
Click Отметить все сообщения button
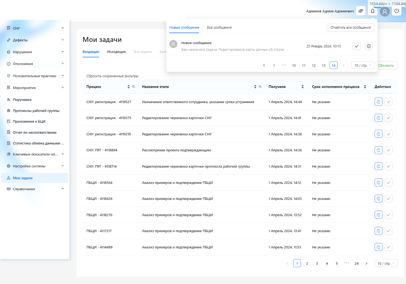click(350, 28)
